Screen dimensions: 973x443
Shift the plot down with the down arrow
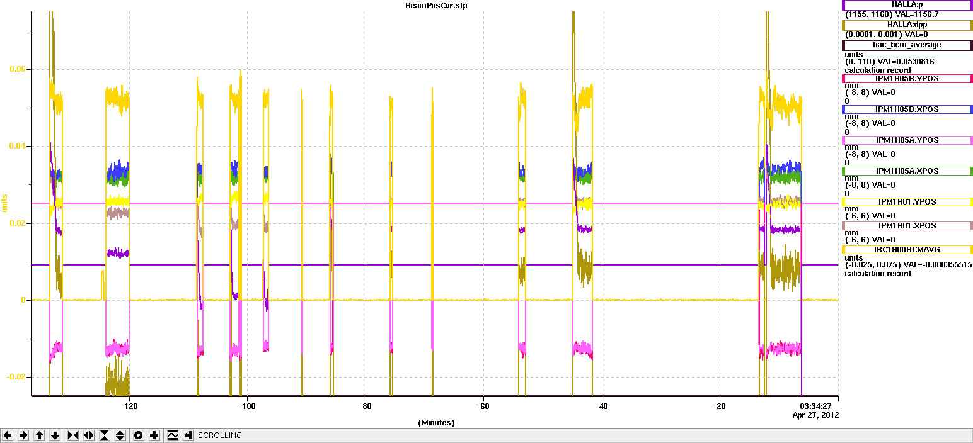point(55,435)
